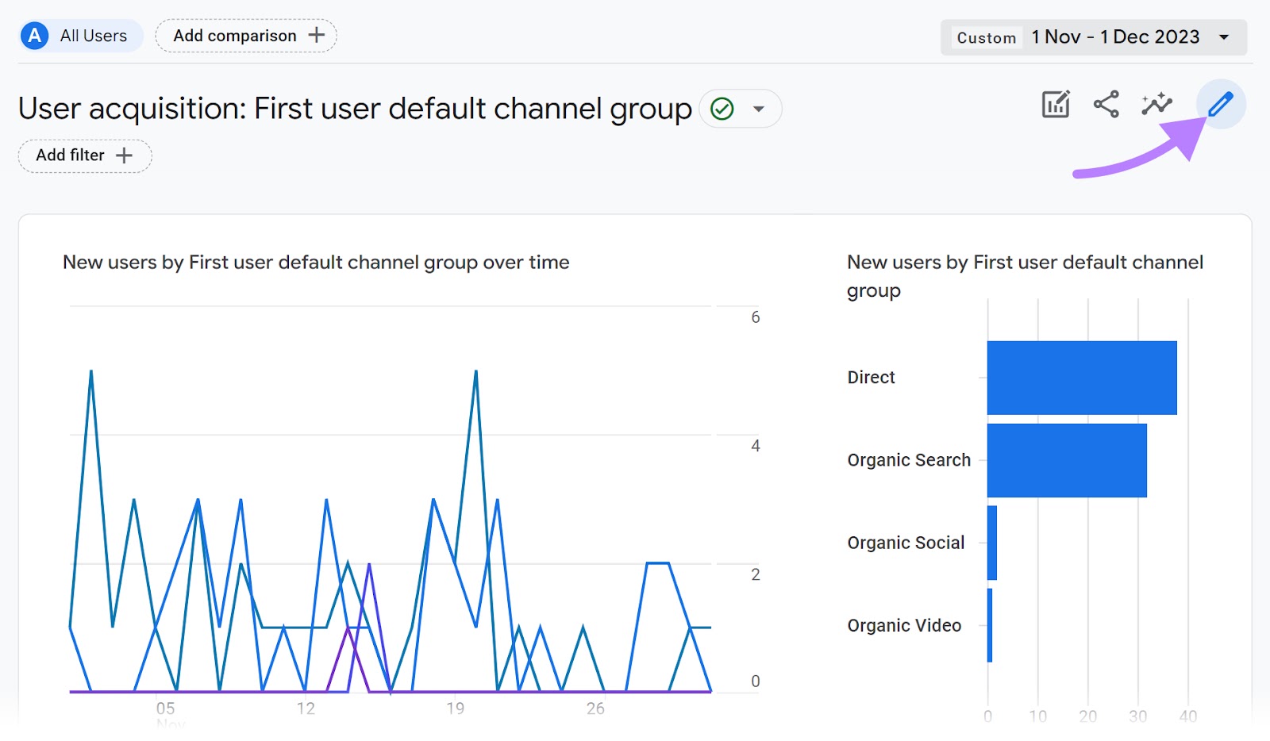This screenshot has width=1270, height=741.
Task: Expand the data quality dropdown arrow
Action: [759, 109]
